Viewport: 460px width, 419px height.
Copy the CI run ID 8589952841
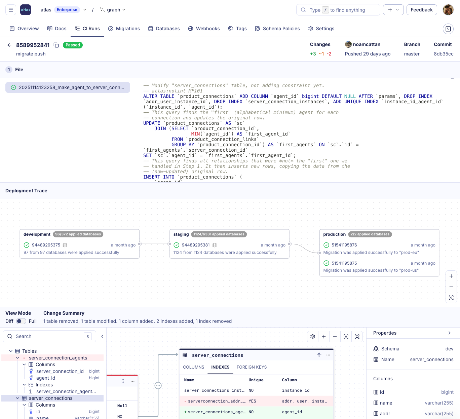(x=56, y=45)
